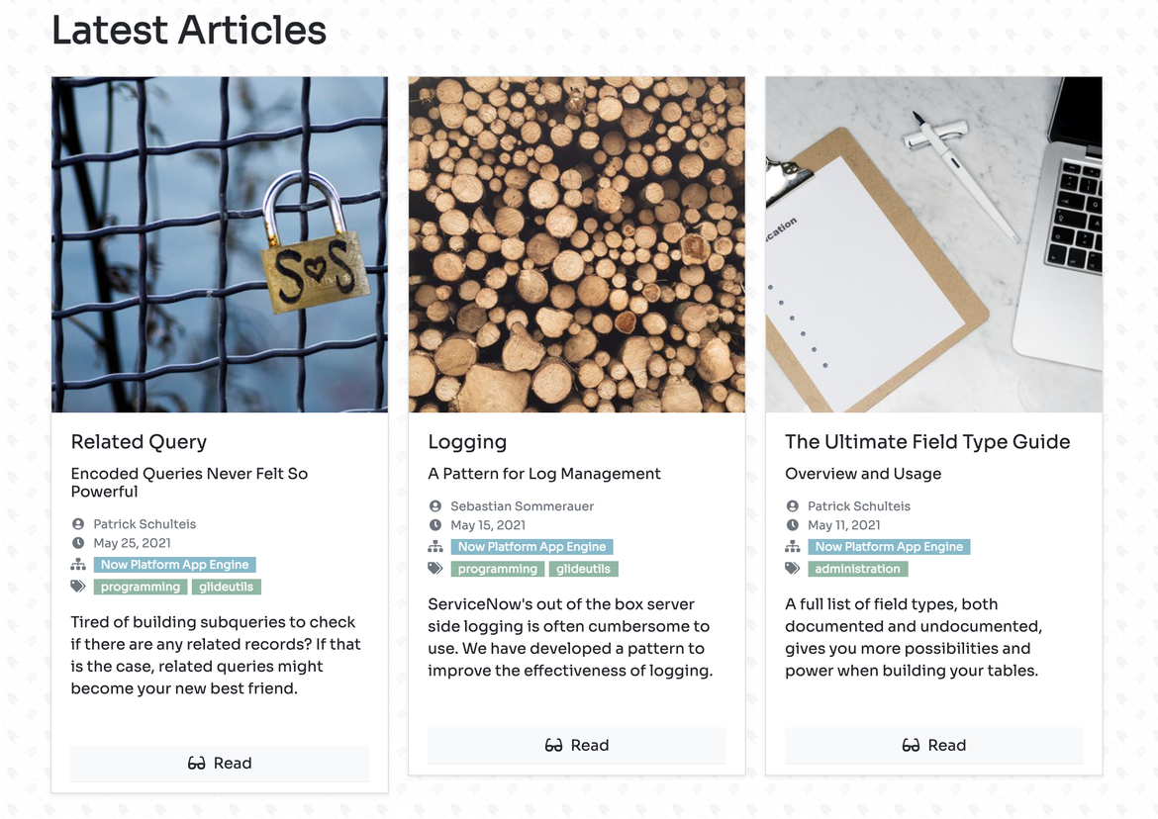Click clock icon beside May 11, 2021
This screenshot has width=1158, height=819.
pos(793,525)
